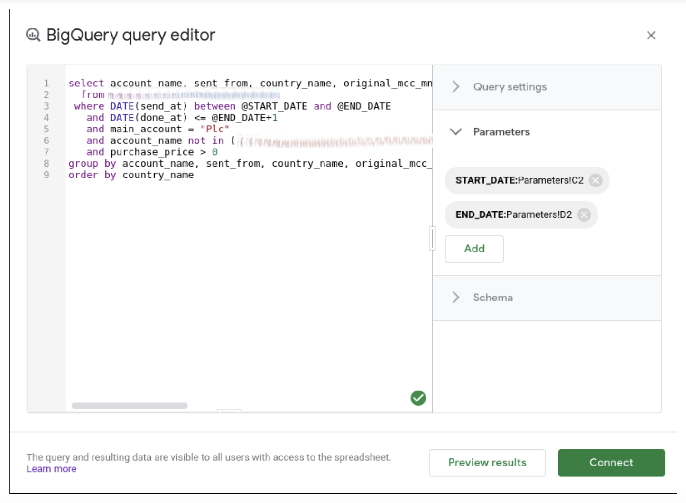Remove the START_DATE parameter chip
Image resolution: width=686 pixels, height=503 pixels.
(x=595, y=180)
